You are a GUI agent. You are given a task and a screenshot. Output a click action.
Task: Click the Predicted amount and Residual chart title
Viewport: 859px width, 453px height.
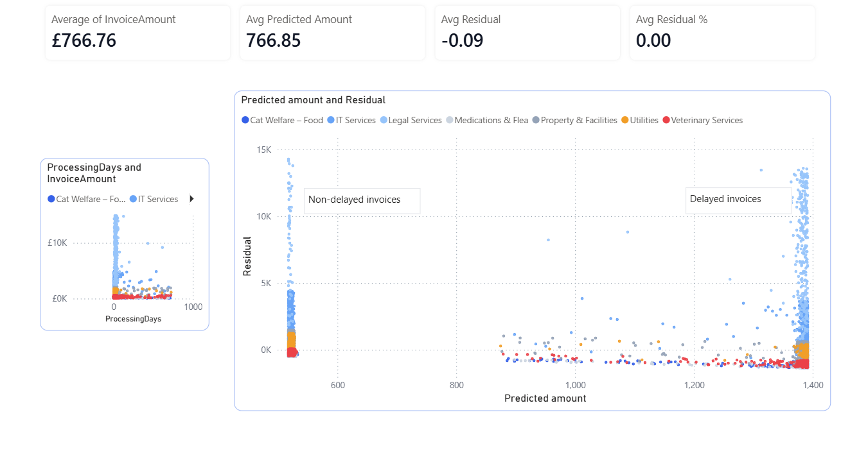pos(313,100)
